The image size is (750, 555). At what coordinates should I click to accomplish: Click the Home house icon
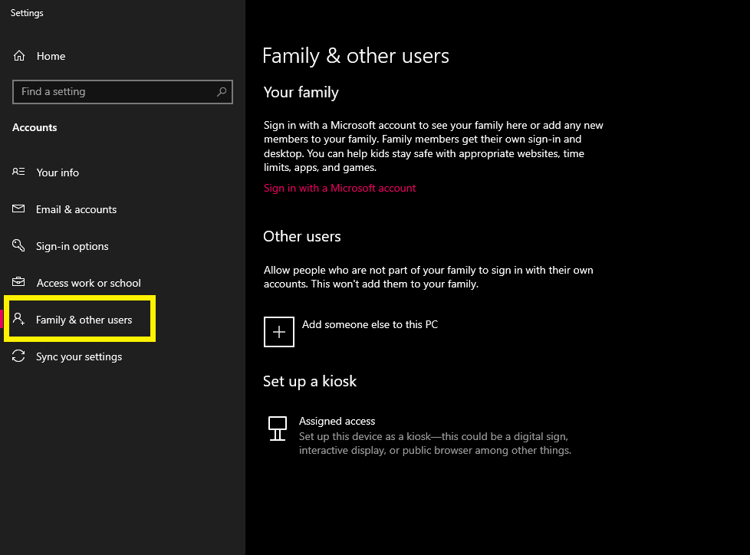19,56
